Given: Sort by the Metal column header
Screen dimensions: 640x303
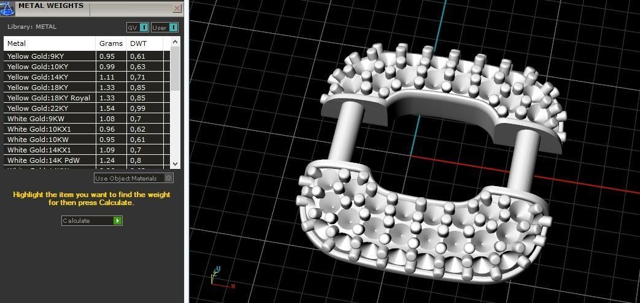Looking at the screenshot, I should pos(50,43).
